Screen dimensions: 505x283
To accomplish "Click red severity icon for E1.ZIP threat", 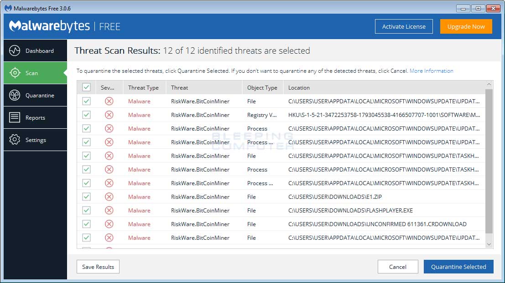I will (109, 197).
